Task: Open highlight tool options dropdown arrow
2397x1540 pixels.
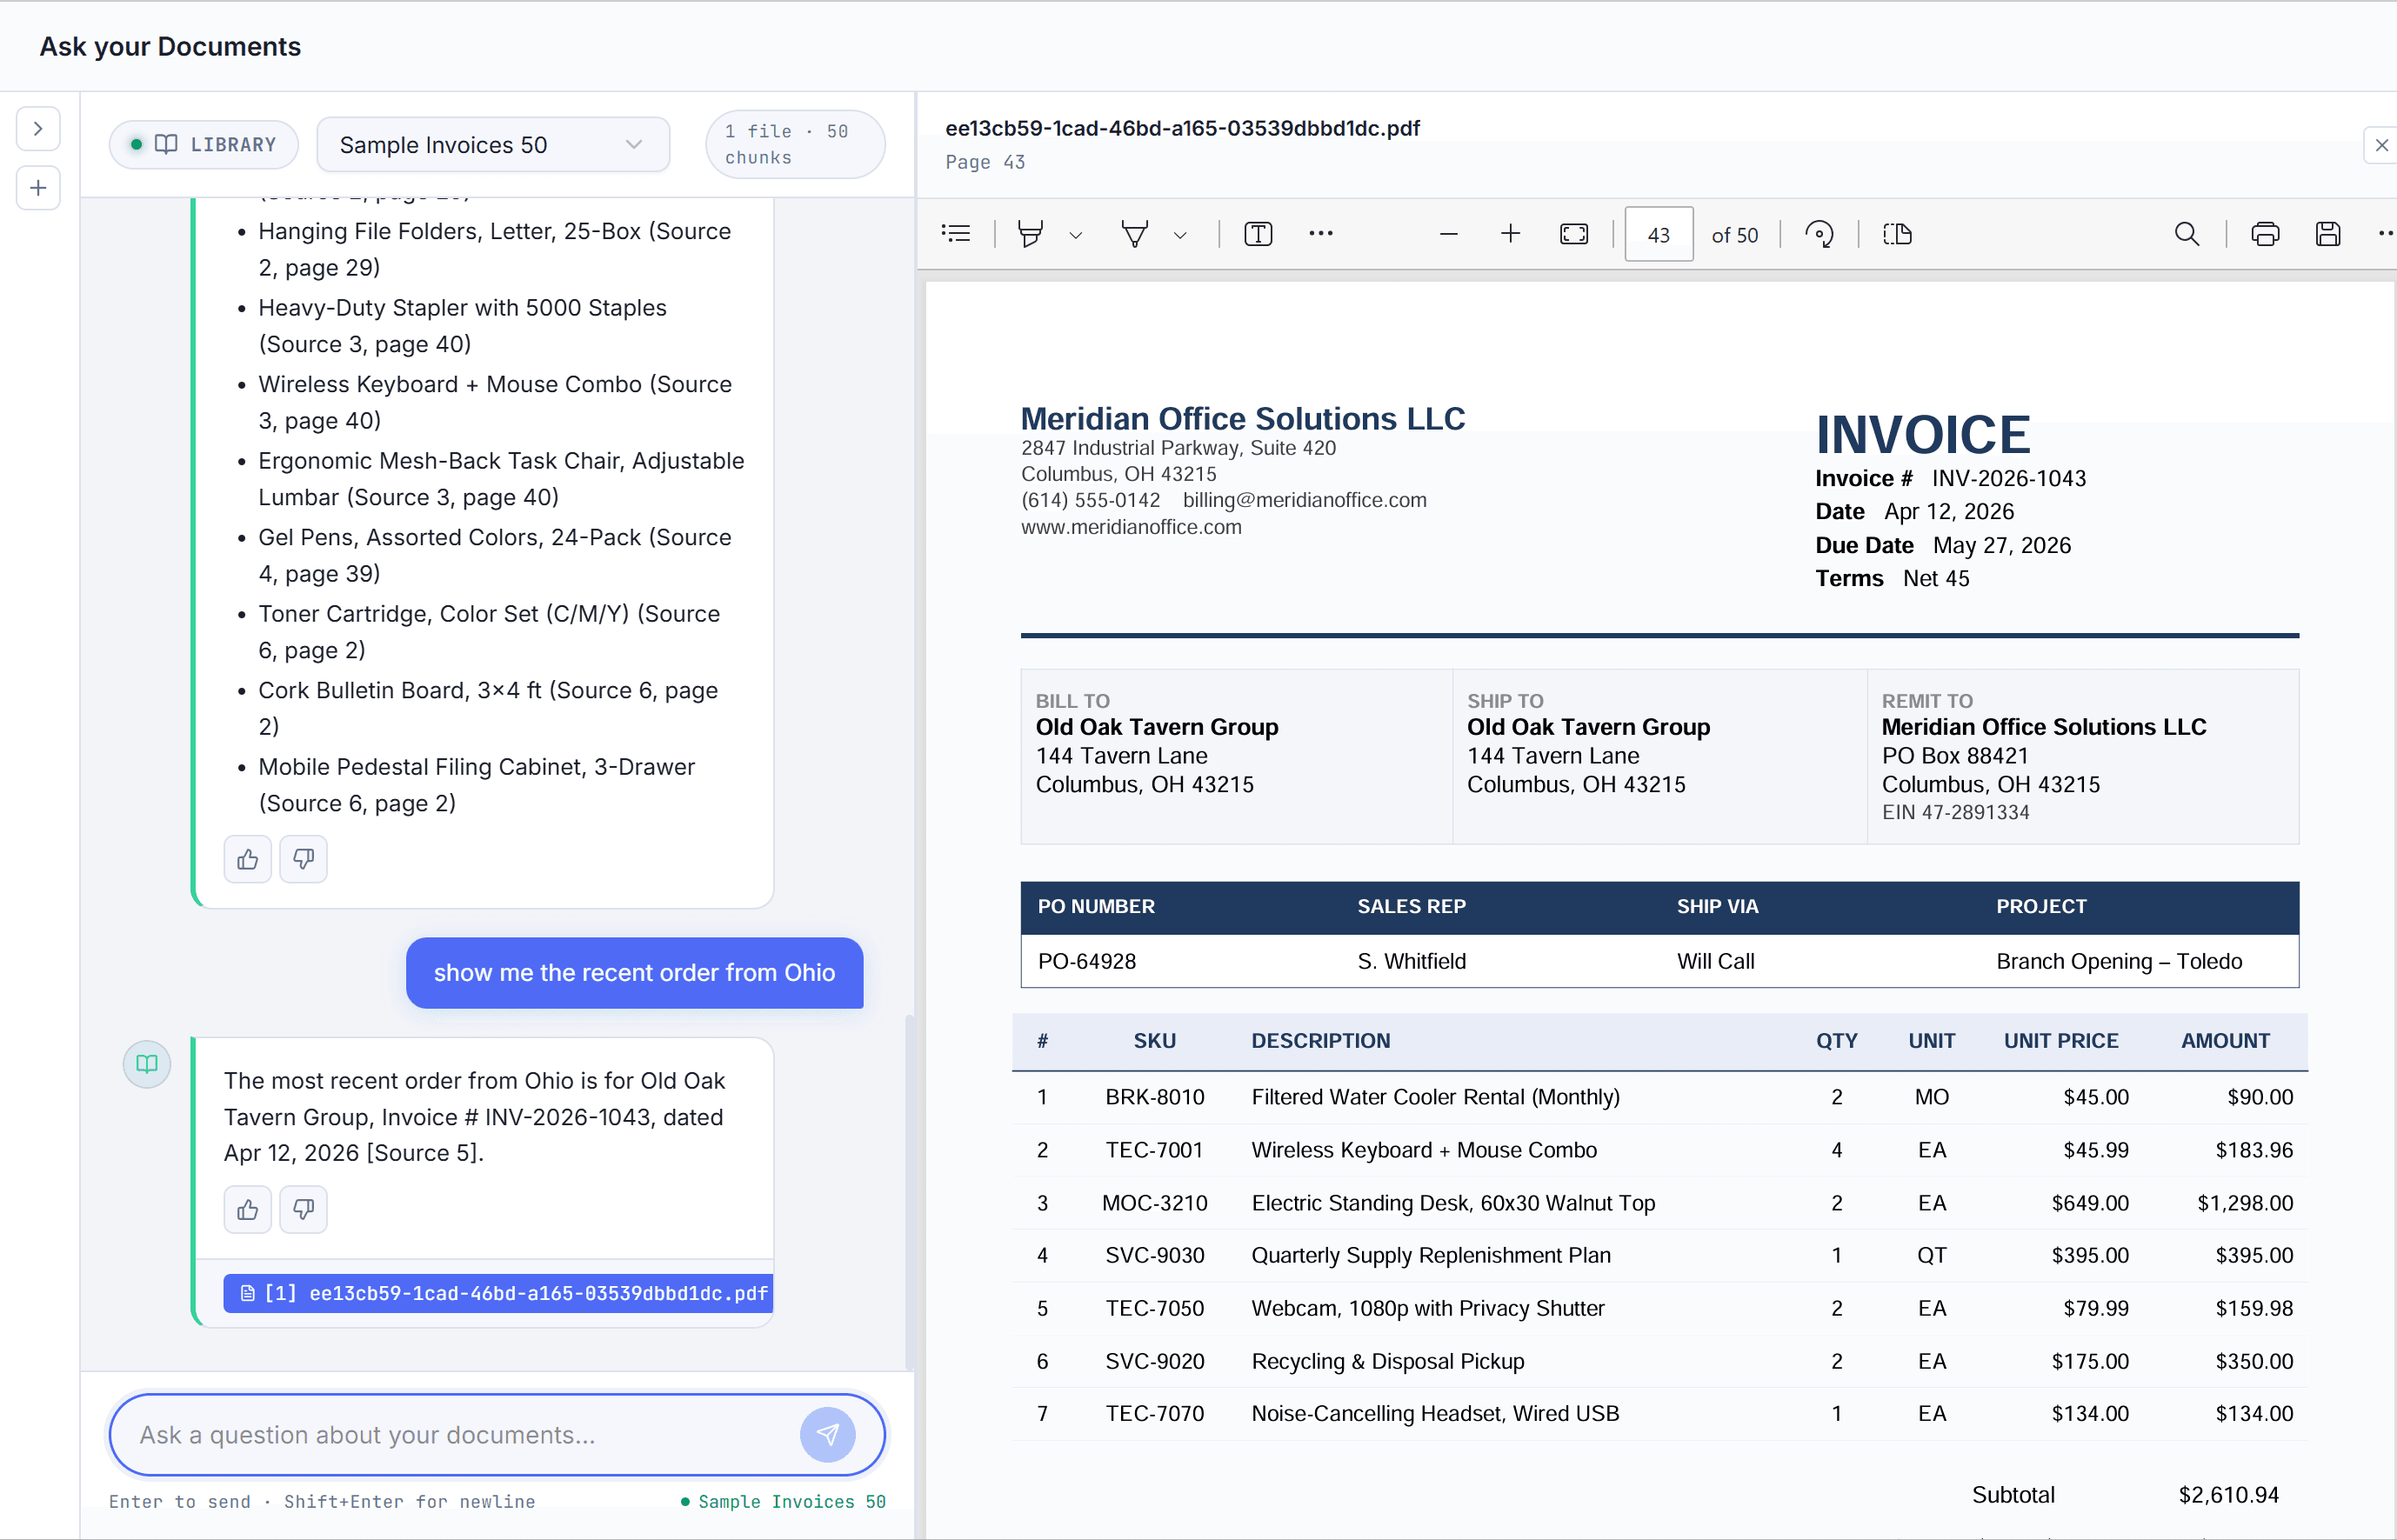Action: (1075, 235)
